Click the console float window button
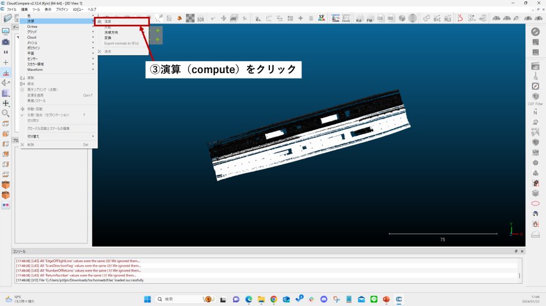546x306 pixels. 516,251
